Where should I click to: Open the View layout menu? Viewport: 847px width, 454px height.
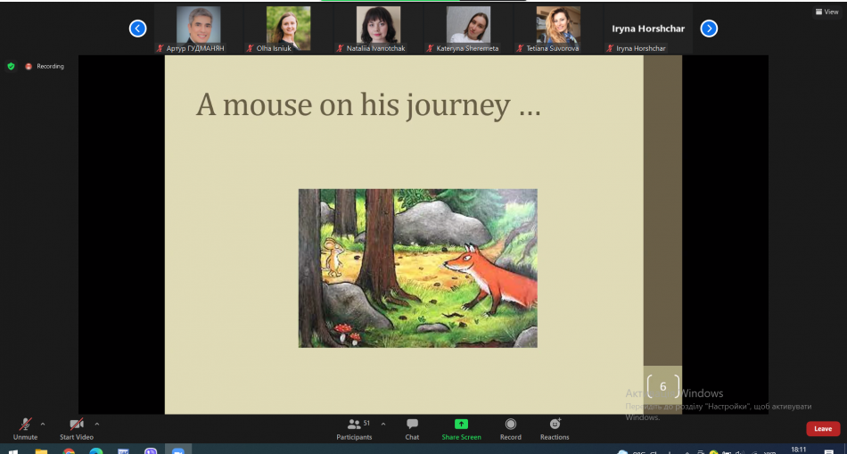pos(825,12)
